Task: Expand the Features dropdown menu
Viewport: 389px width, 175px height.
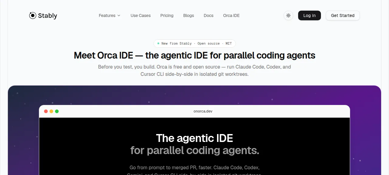Action: tap(109, 15)
